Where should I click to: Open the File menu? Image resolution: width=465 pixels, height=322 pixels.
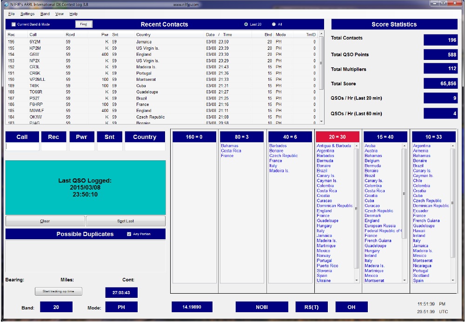(11, 14)
